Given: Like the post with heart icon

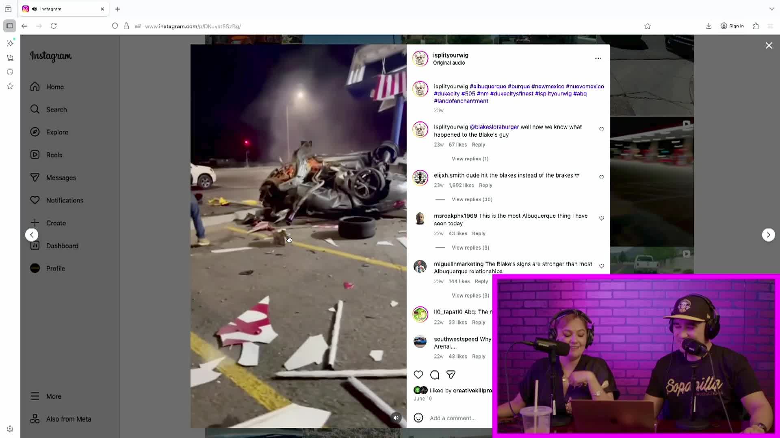Looking at the screenshot, I should pos(418,375).
